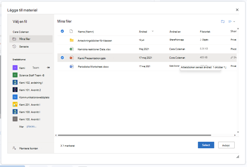Close the Lägga till material dialog
The image size is (247, 167).
point(237,10)
